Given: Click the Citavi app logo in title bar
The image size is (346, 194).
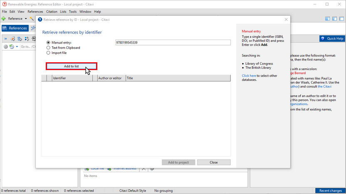Looking at the screenshot, I should click(5, 4).
